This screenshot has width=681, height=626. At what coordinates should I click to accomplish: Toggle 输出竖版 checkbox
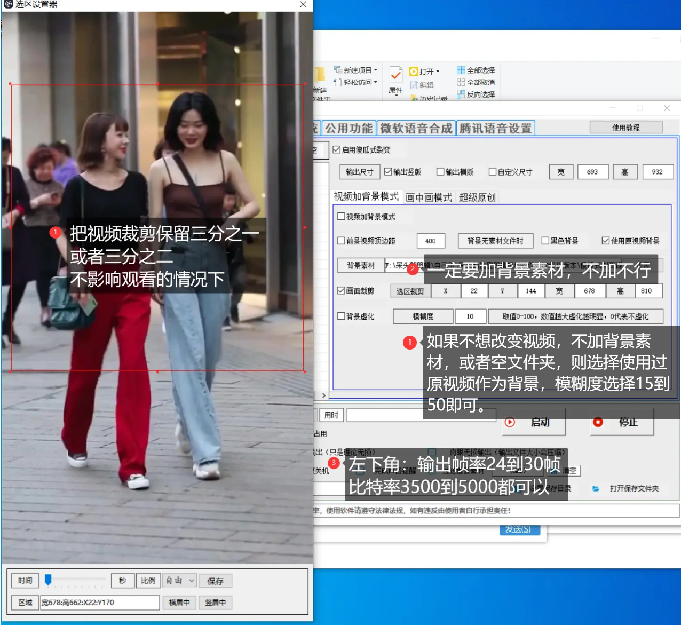tap(388, 172)
